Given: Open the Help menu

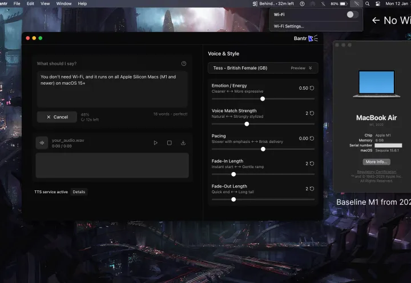Looking at the screenshot, I should pos(82,3).
